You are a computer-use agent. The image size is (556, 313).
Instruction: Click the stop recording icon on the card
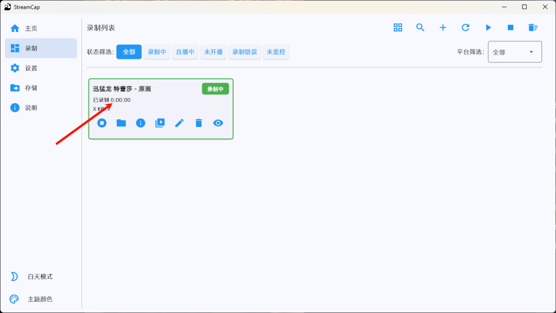102,123
